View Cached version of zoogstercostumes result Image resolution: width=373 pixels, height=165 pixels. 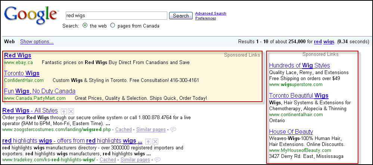(124, 130)
